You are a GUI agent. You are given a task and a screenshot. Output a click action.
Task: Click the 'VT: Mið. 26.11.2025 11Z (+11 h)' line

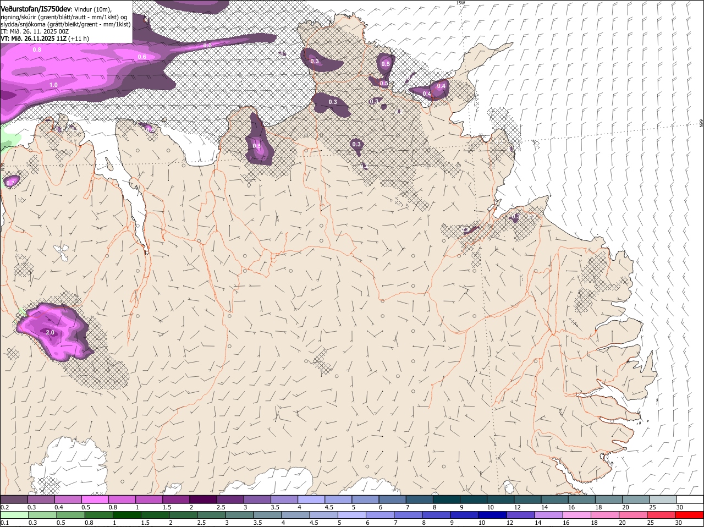(45, 39)
